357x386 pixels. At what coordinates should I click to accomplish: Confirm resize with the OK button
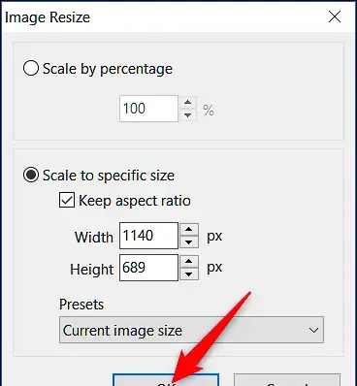coord(166,380)
